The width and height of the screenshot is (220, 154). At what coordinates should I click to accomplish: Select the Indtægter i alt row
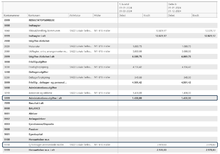click(110, 36)
